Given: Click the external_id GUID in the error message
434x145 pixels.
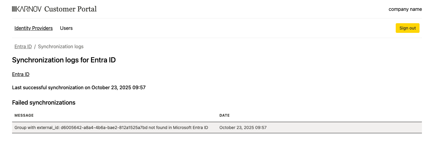Looking at the screenshot, I should [x=104, y=128].
